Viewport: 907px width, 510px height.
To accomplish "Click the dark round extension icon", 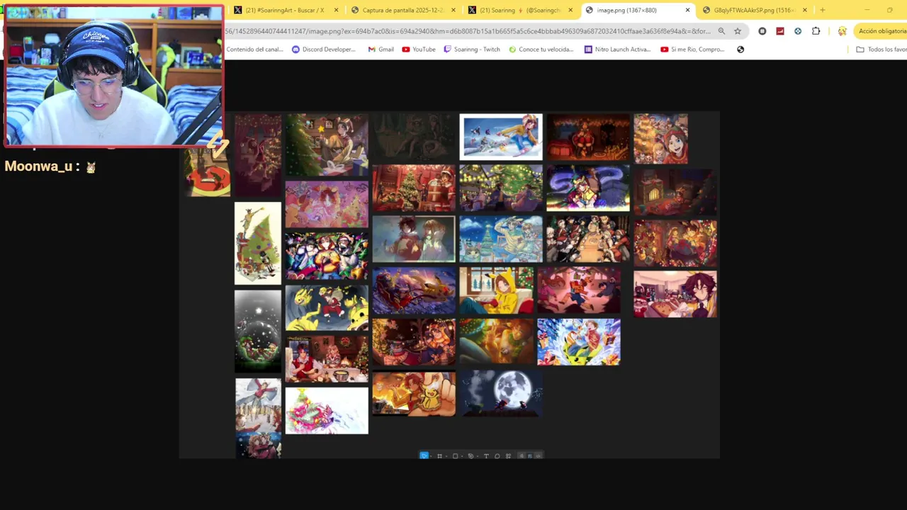I will (x=762, y=31).
